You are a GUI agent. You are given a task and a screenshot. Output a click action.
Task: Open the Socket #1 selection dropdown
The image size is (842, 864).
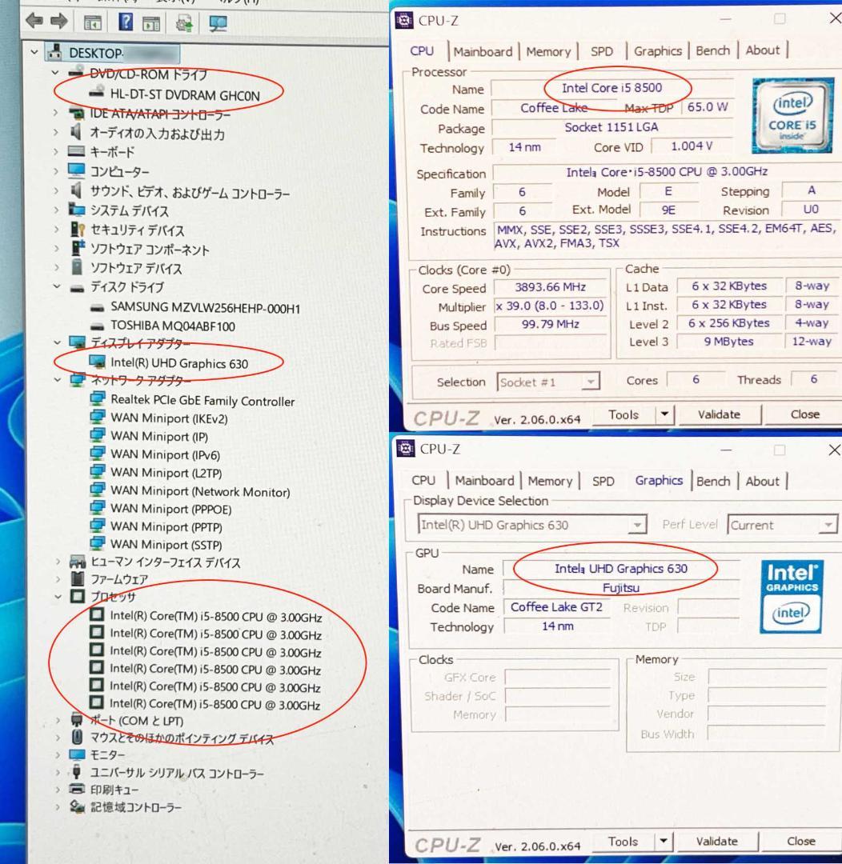pyautogui.click(x=590, y=382)
